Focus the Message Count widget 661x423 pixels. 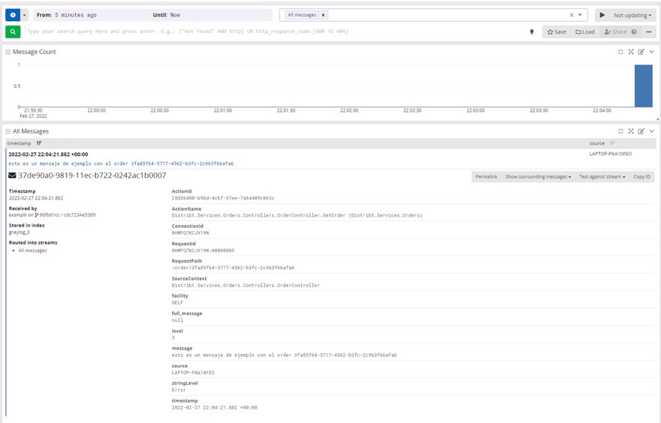coord(620,52)
